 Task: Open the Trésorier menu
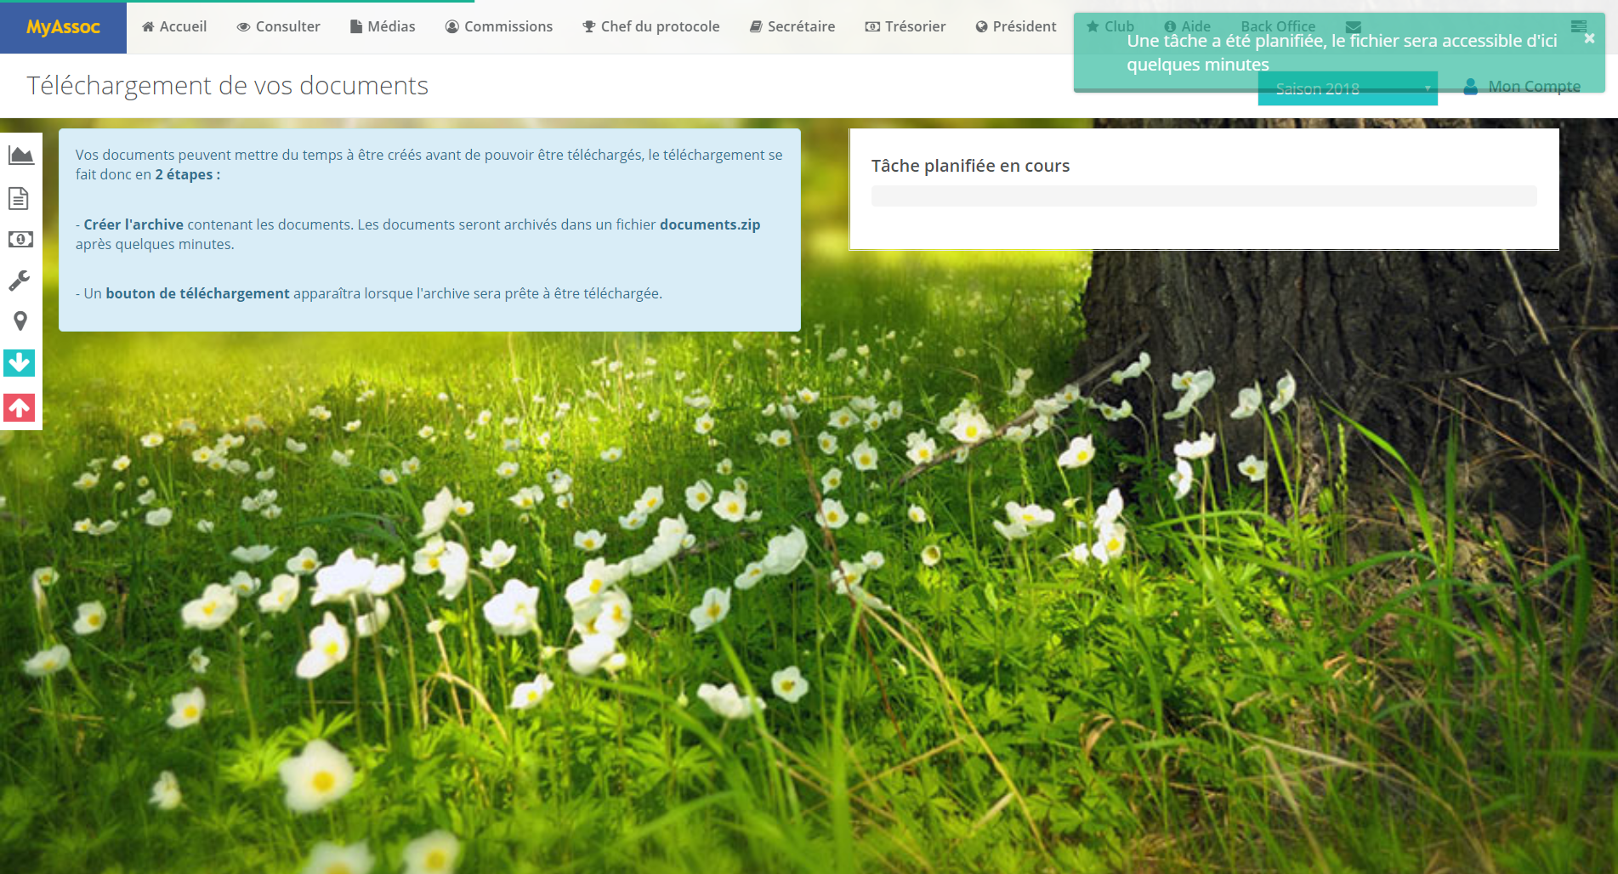coord(906,26)
